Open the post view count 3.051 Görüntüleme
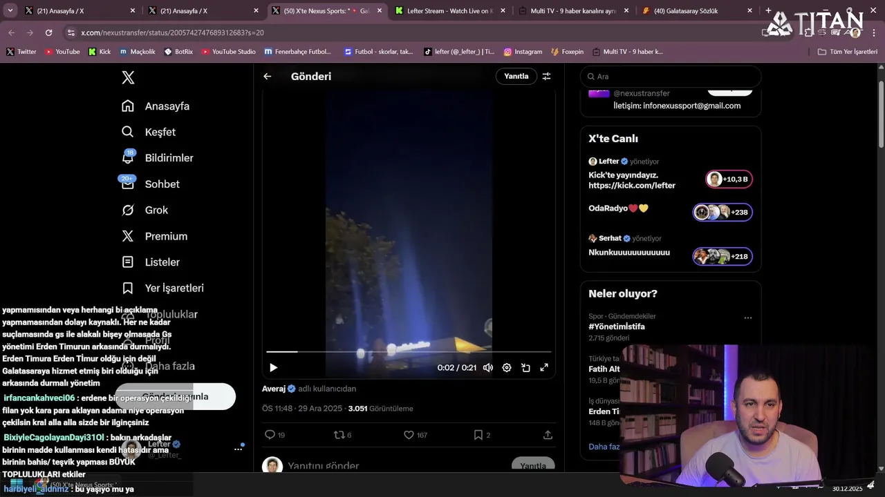Image resolution: width=885 pixels, height=497 pixels. pos(380,409)
